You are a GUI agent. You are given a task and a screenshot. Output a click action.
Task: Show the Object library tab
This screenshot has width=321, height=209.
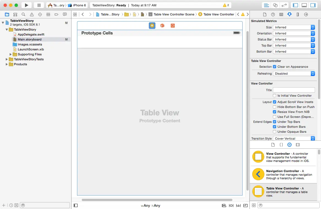tap(289, 145)
